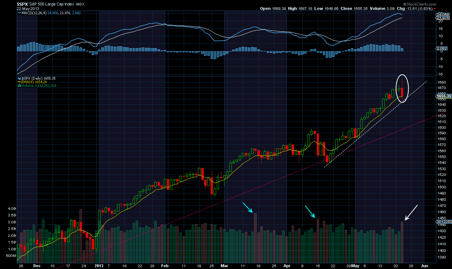Expand the MACD histogram value 2.082 label

click(x=77, y=12)
